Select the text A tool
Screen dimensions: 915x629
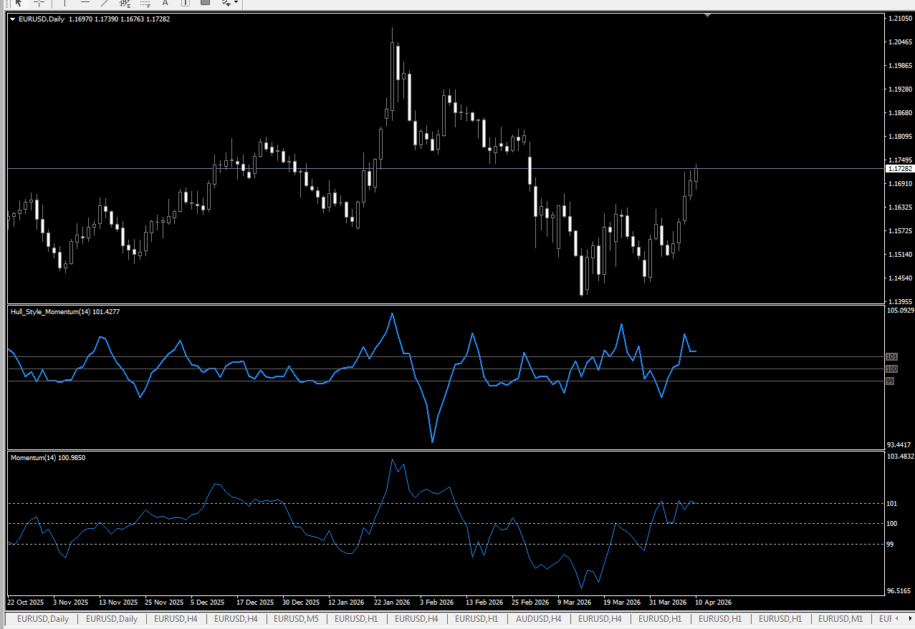(165, 3)
